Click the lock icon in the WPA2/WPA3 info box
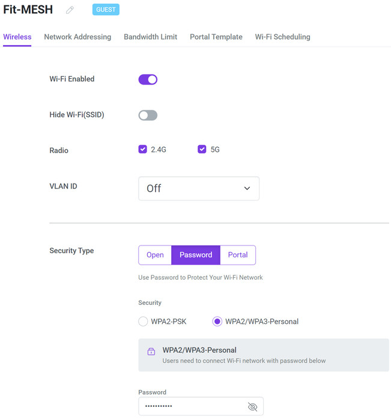391x420 pixels. click(151, 352)
